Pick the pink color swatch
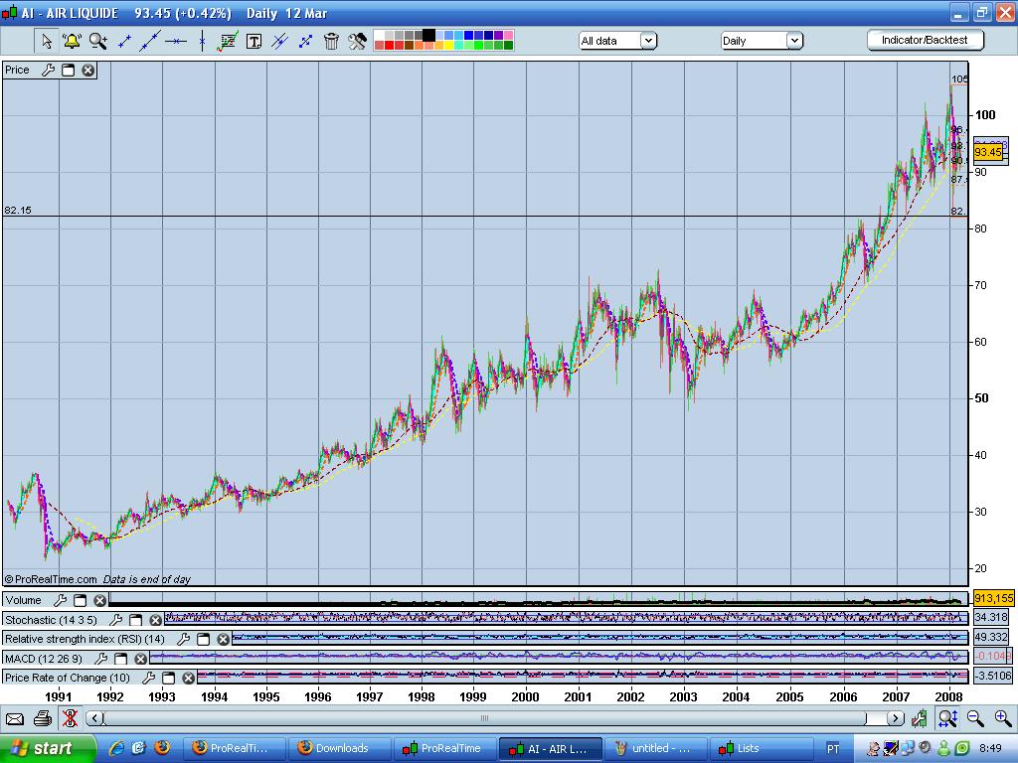This screenshot has height=763, width=1018. [508, 35]
